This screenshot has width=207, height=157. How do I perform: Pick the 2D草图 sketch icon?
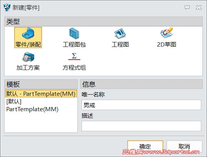pyautogui.click(x=167, y=33)
